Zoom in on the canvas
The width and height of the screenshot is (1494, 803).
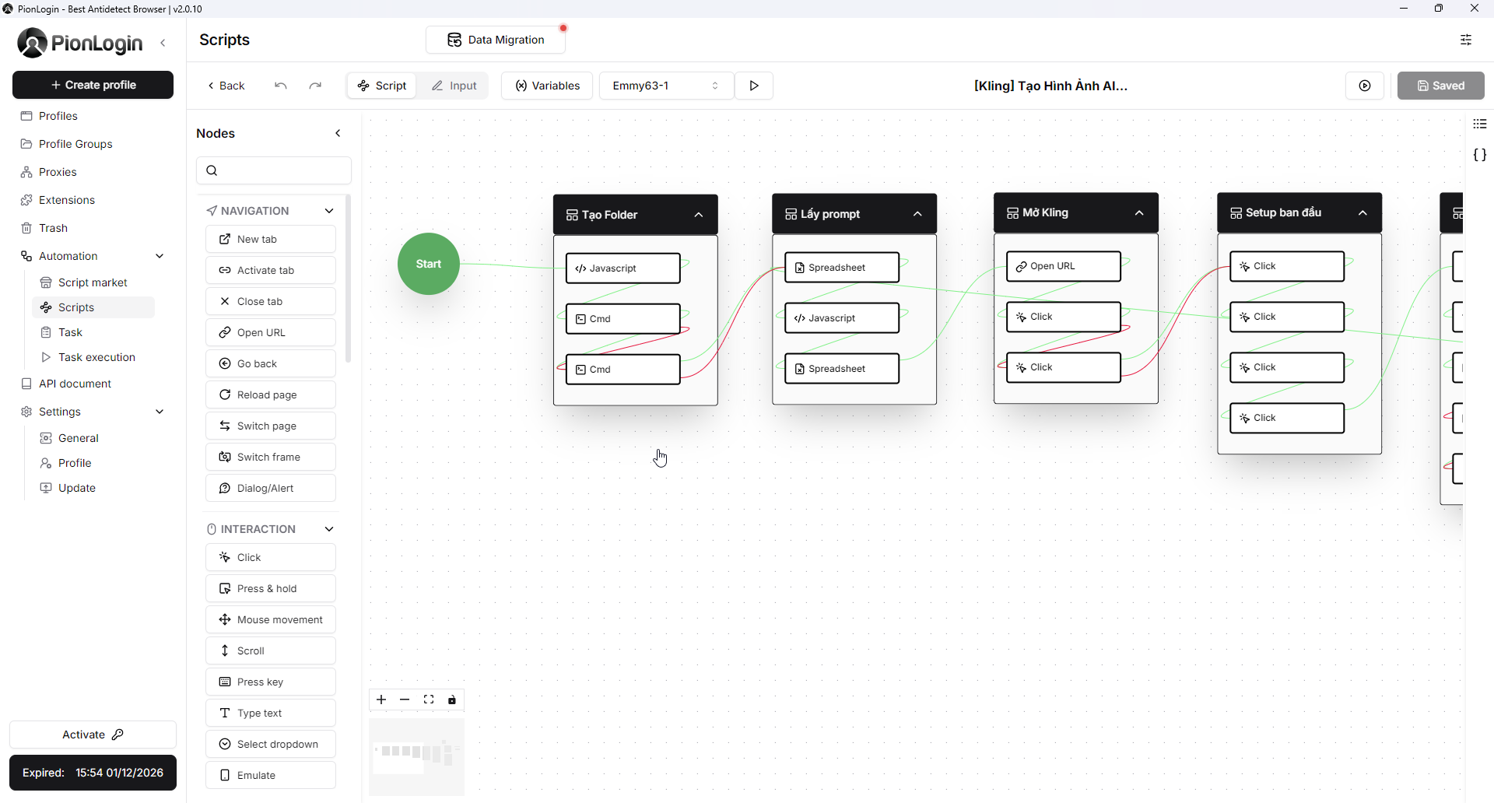(x=381, y=700)
